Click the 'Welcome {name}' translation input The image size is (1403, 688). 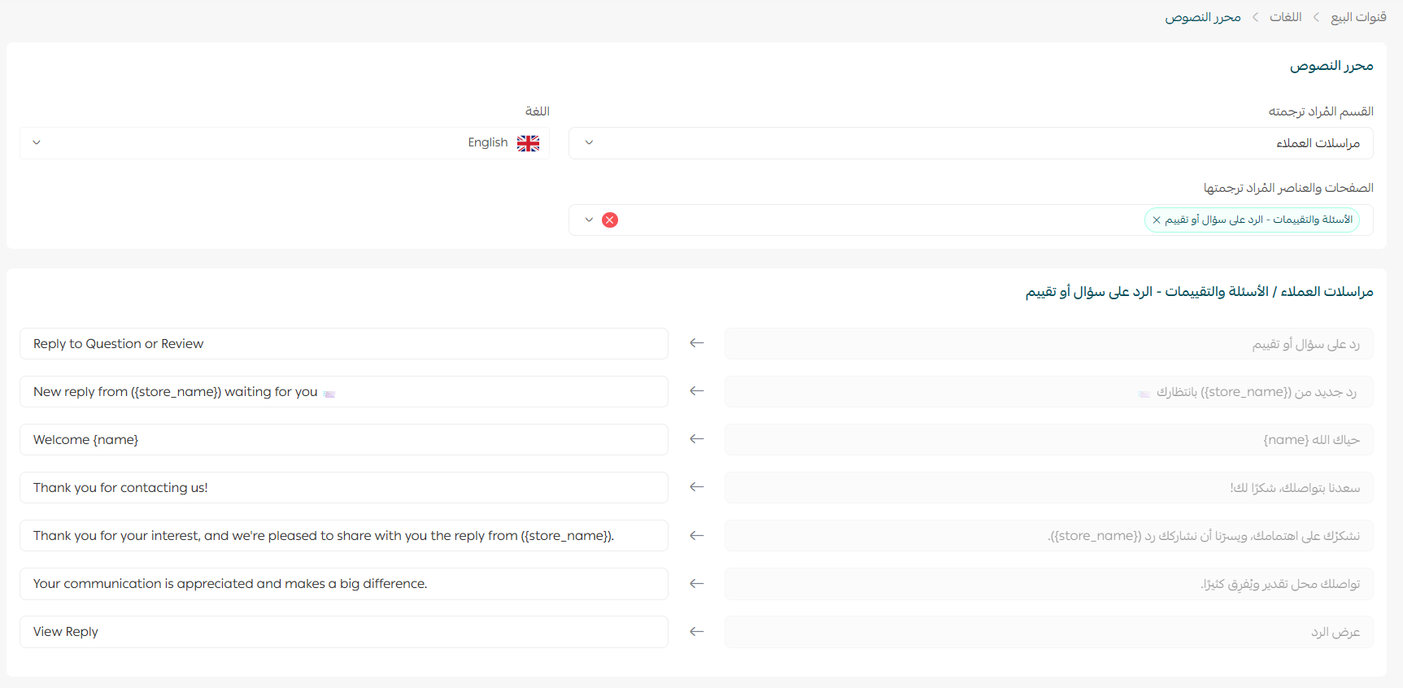point(343,440)
